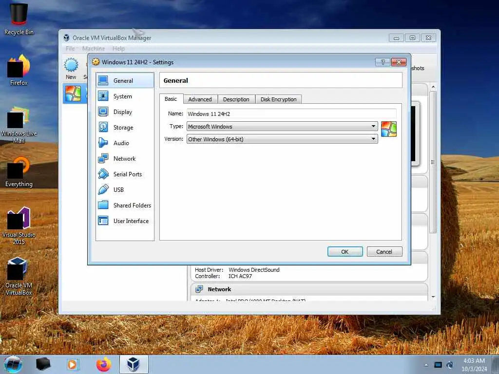Image resolution: width=499 pixels, height=374 pixels.
Task: Open the System settings category
Action: [x=125, y=96]
